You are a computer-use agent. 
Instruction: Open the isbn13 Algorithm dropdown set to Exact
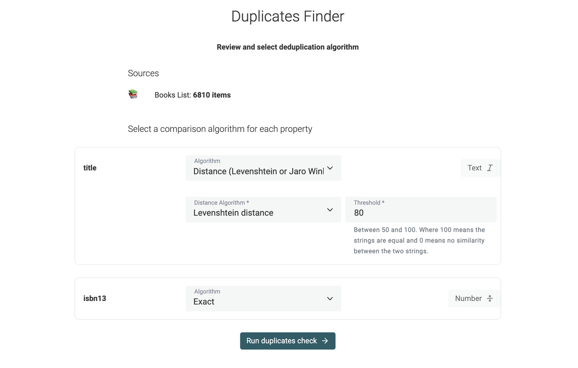pos(260,299)
